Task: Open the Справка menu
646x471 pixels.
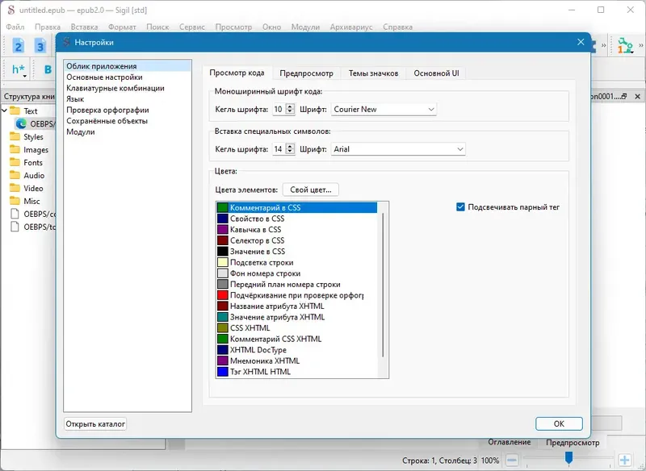Action: coord(397,27)
